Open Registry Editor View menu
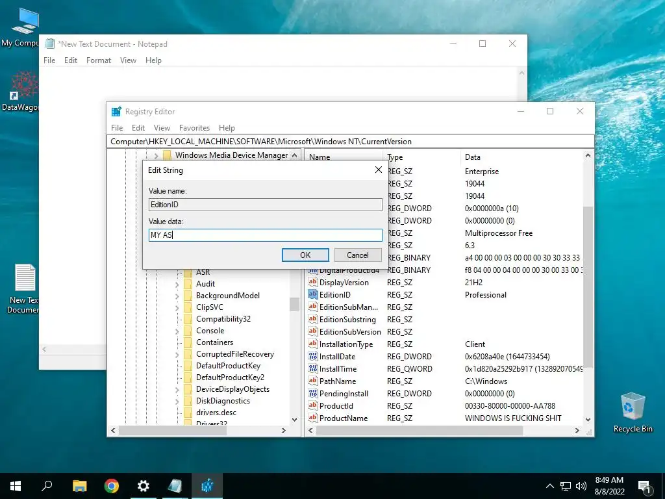The image size is (665, 499). pos(162,128)
